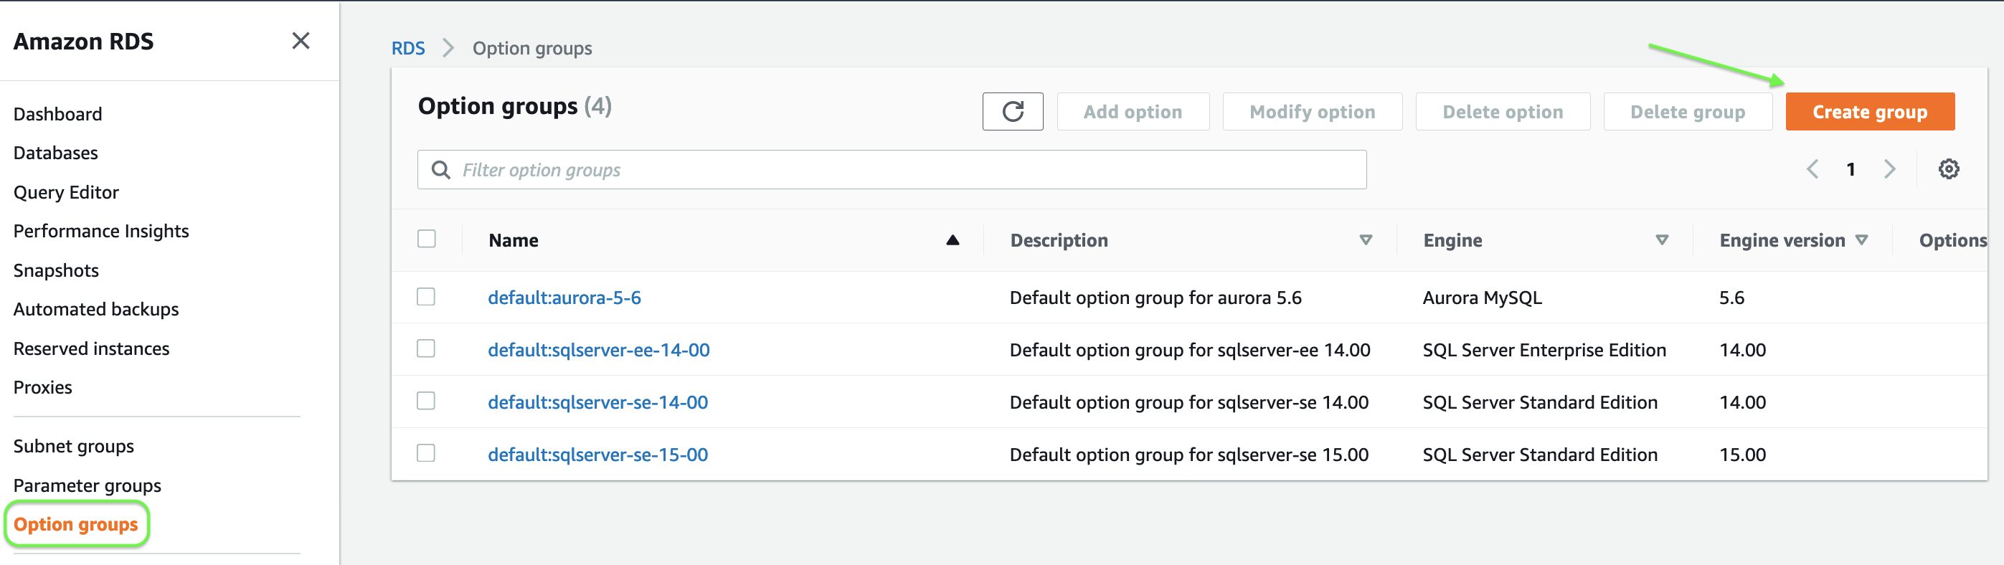2004x565 pixels.
Task: Open Parameter groups in sidebar
Action: (x=87, y=485)
